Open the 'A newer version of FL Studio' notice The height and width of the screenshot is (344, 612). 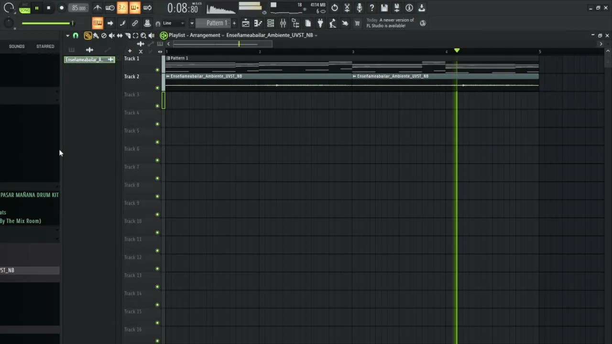point(390,23)
